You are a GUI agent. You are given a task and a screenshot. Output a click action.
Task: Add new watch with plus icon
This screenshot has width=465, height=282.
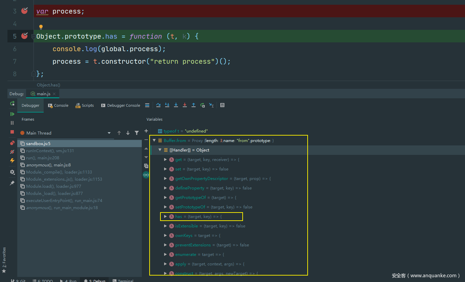point(146,131)
